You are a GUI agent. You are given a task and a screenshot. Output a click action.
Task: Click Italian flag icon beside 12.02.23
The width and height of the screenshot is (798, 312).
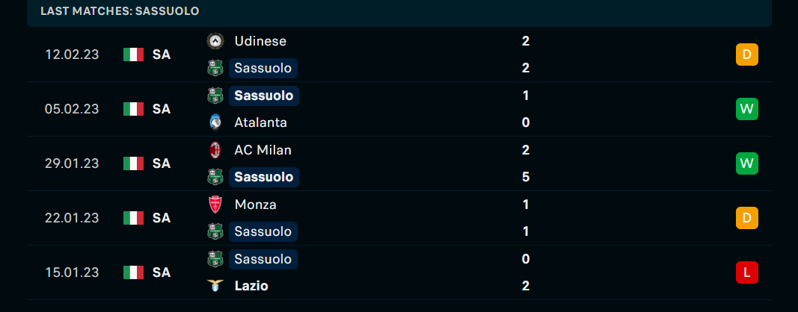pos(133,54)
